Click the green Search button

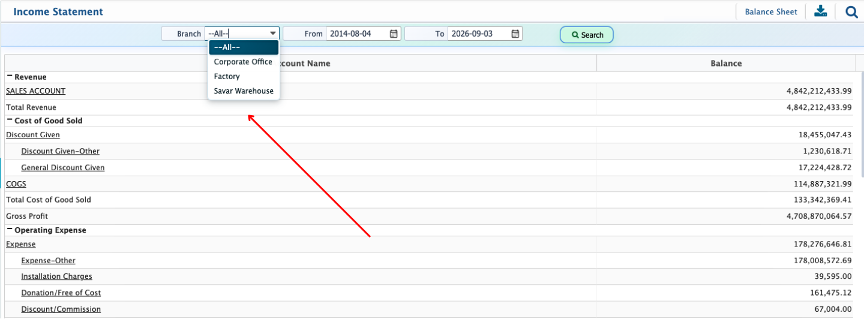tap(587, 35)
